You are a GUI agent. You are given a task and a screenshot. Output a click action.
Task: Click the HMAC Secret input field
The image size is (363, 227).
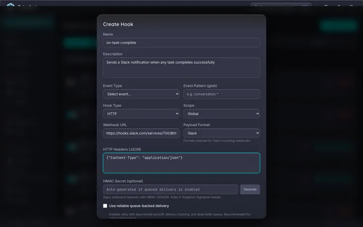170,190
